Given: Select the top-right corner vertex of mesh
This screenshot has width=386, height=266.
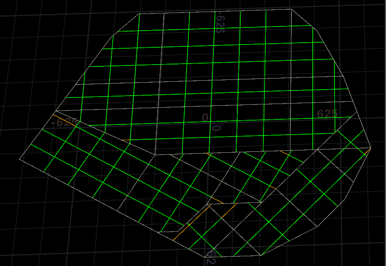Looking at the screenshot, I should [291, 9].
